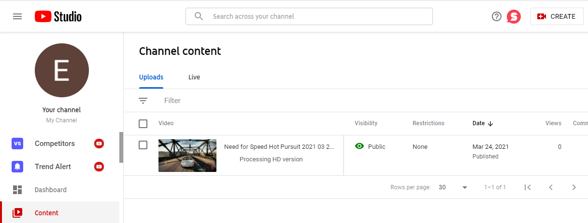
Task: Click the Content play-library icon
Action: [17, 213]
